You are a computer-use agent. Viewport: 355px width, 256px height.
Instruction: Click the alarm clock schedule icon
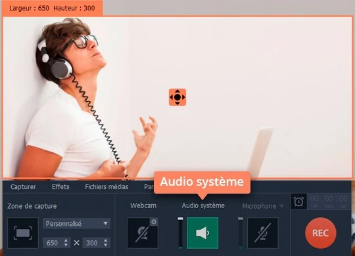coord(298,202)
